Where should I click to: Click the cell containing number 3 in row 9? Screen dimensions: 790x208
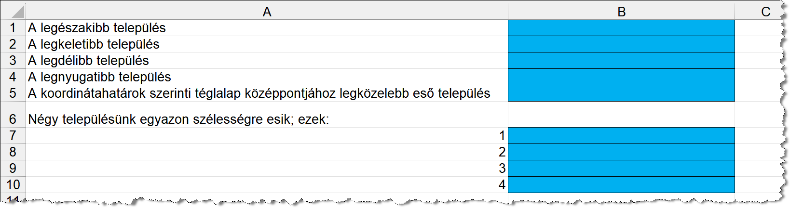pos(267,169)
